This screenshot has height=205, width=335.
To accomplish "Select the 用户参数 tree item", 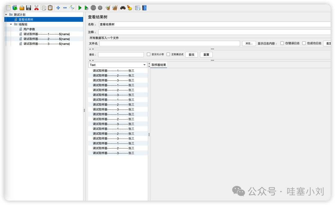I will (x=29, y=29).
